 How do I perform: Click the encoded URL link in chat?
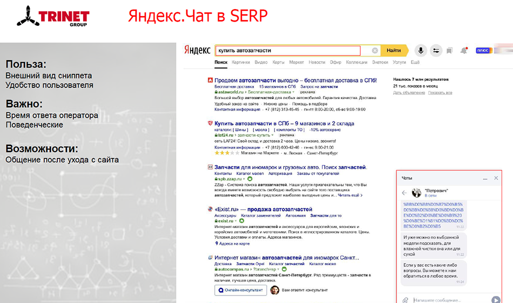point(433,215)
